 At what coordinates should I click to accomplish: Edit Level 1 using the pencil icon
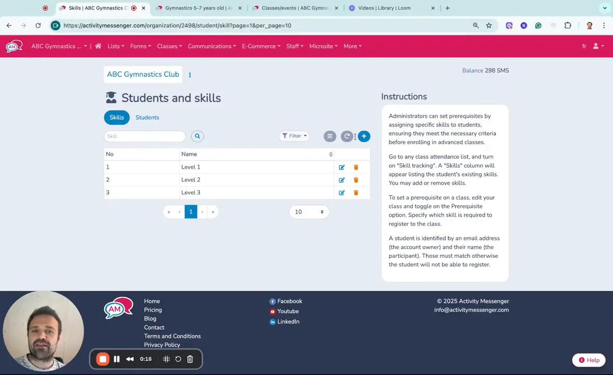[x=341, y=167]
